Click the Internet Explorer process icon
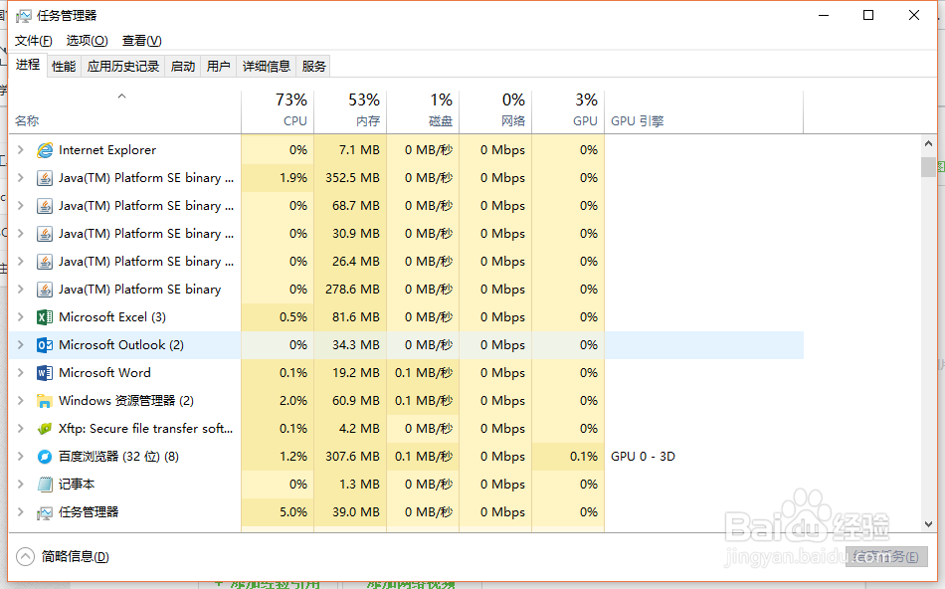The height and width of the screenshot is (589, 945). [45, 150]
